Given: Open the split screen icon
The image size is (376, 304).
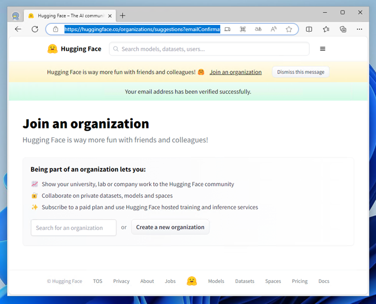Looking at the screenshot, I should (309, 29).
